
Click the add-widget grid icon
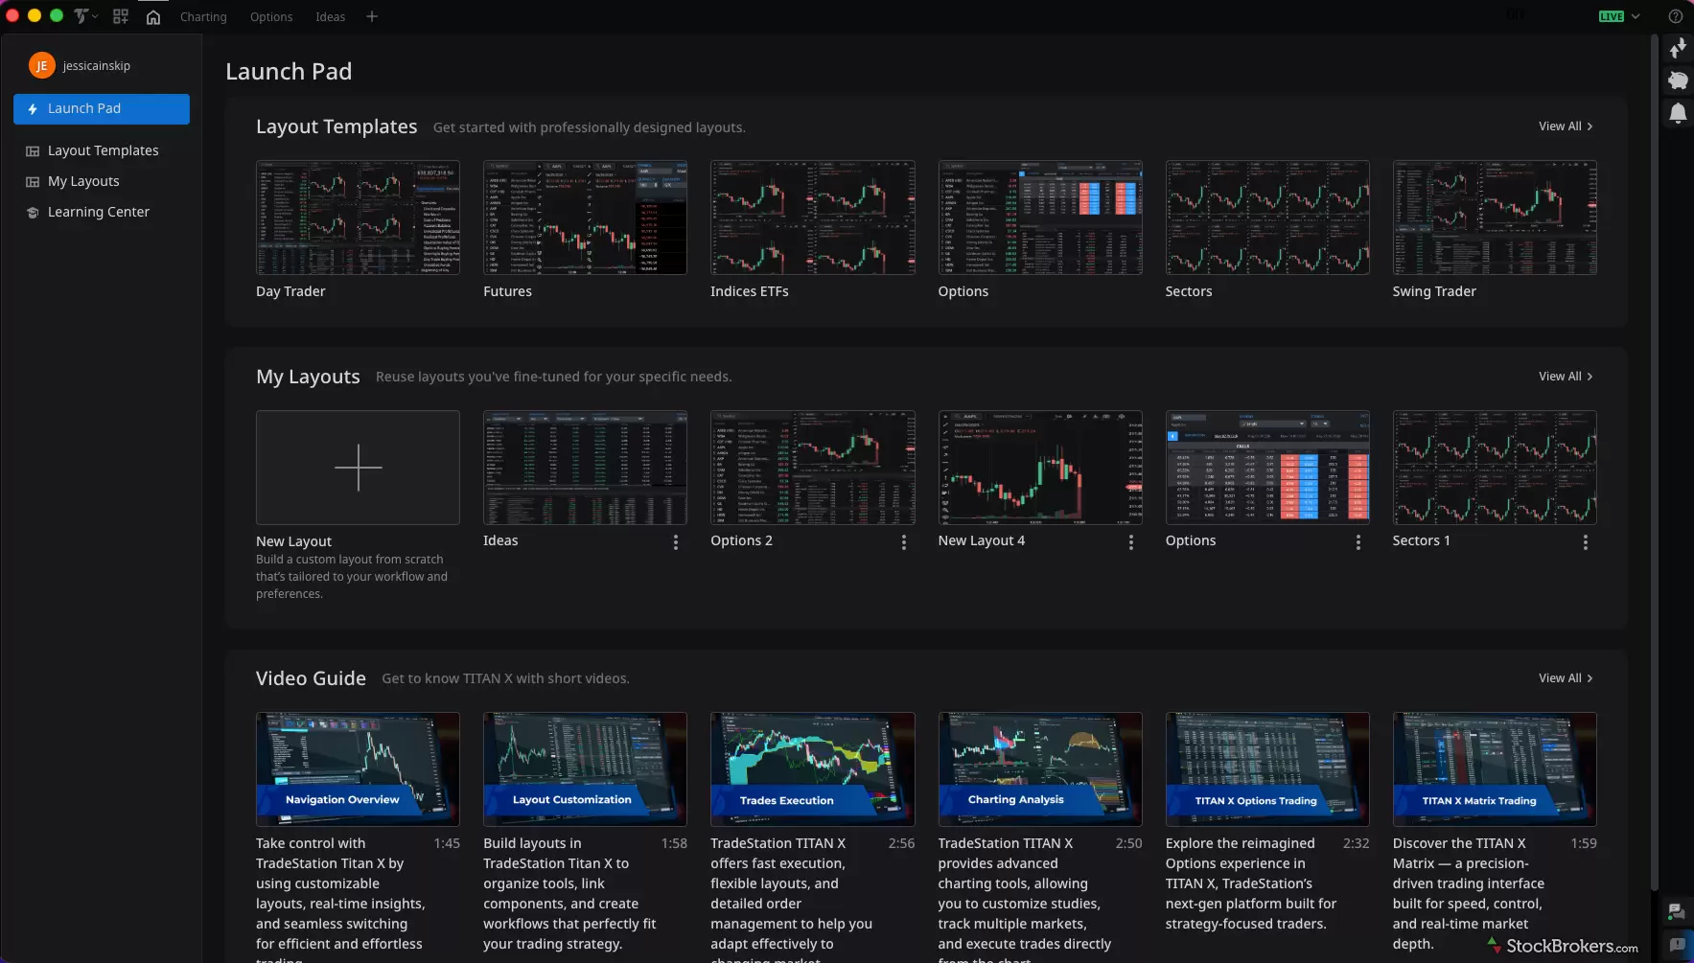[x=121, y=16]
